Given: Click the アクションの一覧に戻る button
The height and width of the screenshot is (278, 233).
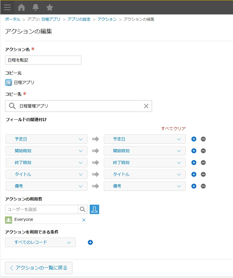Looking at the screenshot, I should tap(39, 268).
